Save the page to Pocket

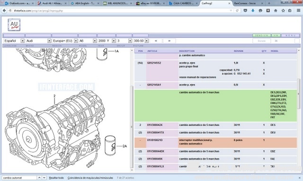(x=245, y=10)
